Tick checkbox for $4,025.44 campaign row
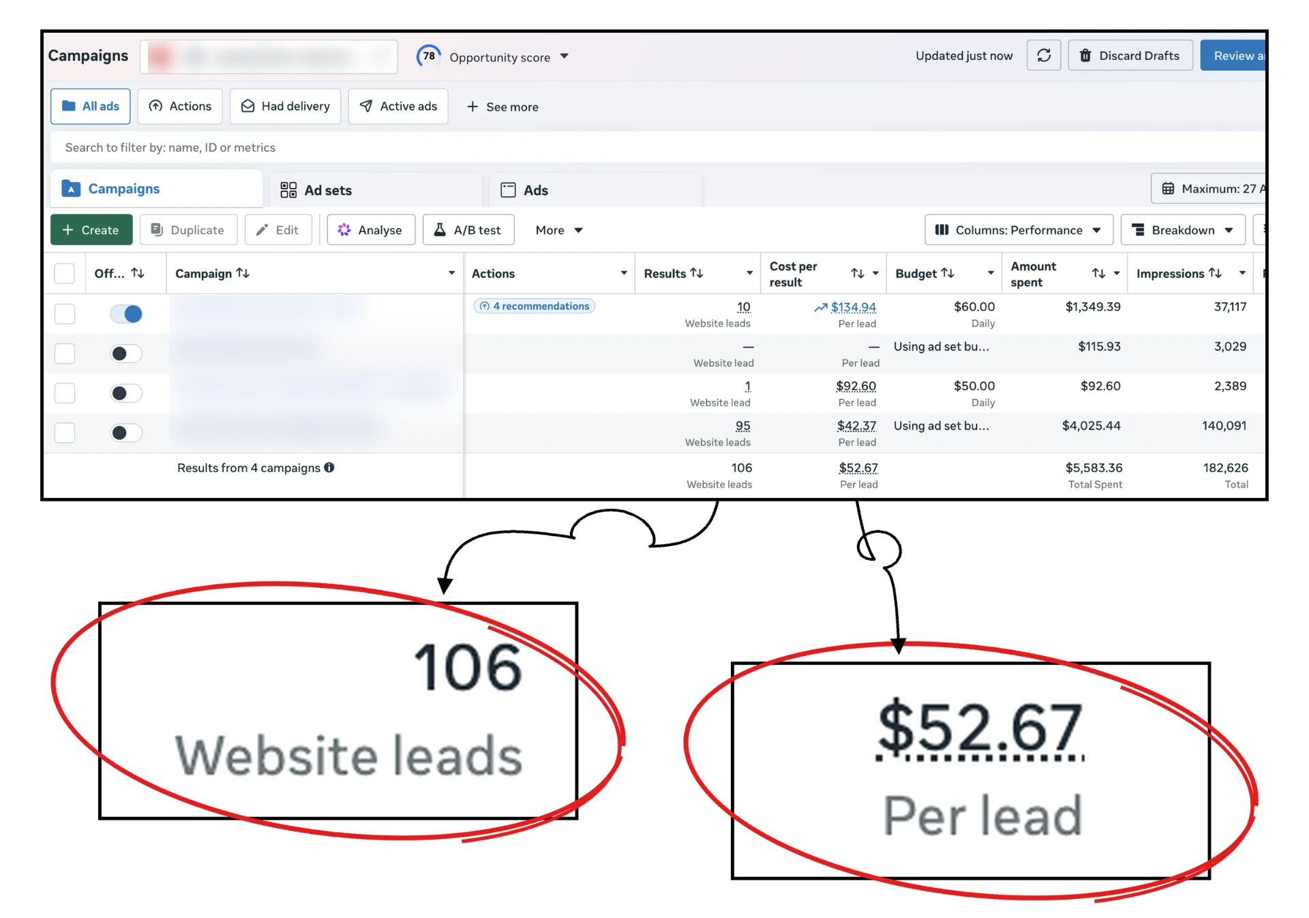The image size is (1309, 918). 65,432
